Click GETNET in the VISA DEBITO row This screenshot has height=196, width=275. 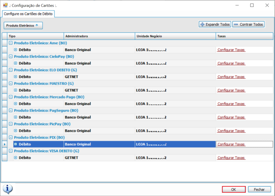71,157
